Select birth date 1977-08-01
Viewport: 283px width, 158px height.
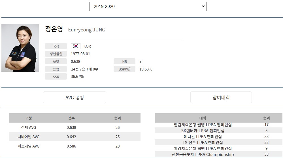coord(80,54)
